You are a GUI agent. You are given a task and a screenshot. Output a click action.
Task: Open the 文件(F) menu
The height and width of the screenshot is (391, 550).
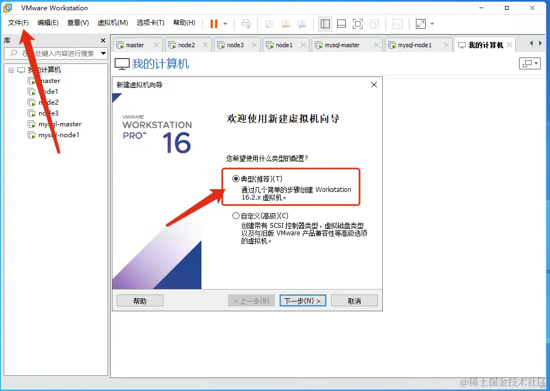point(18,23)
